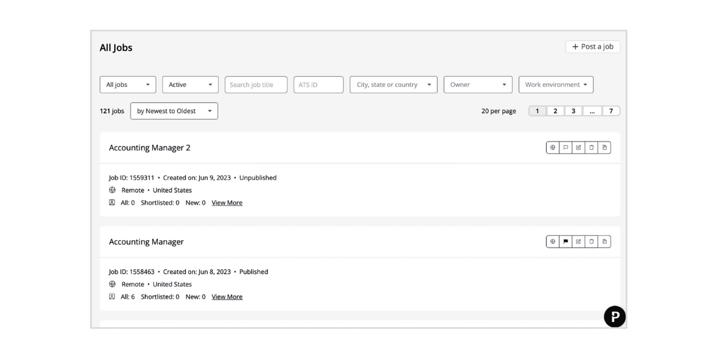Toggle the filled flag on Accounting Manager (ID 1558463)
The height and width of the screenshot is (358, 717).
[566, 241]
